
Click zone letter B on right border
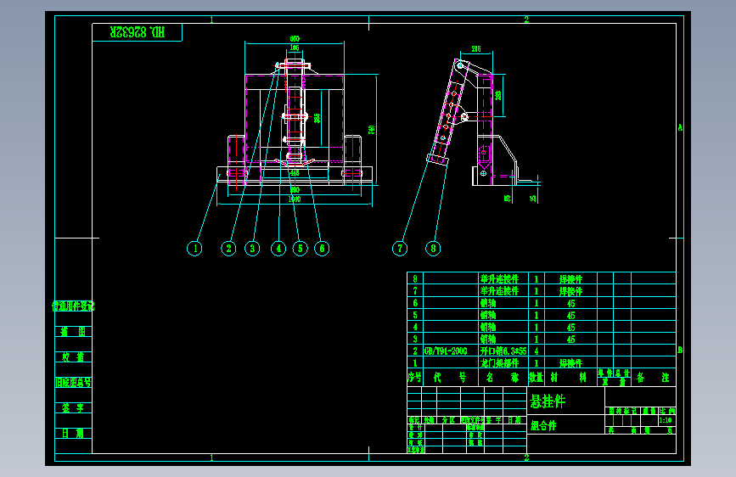coord(680,350)
